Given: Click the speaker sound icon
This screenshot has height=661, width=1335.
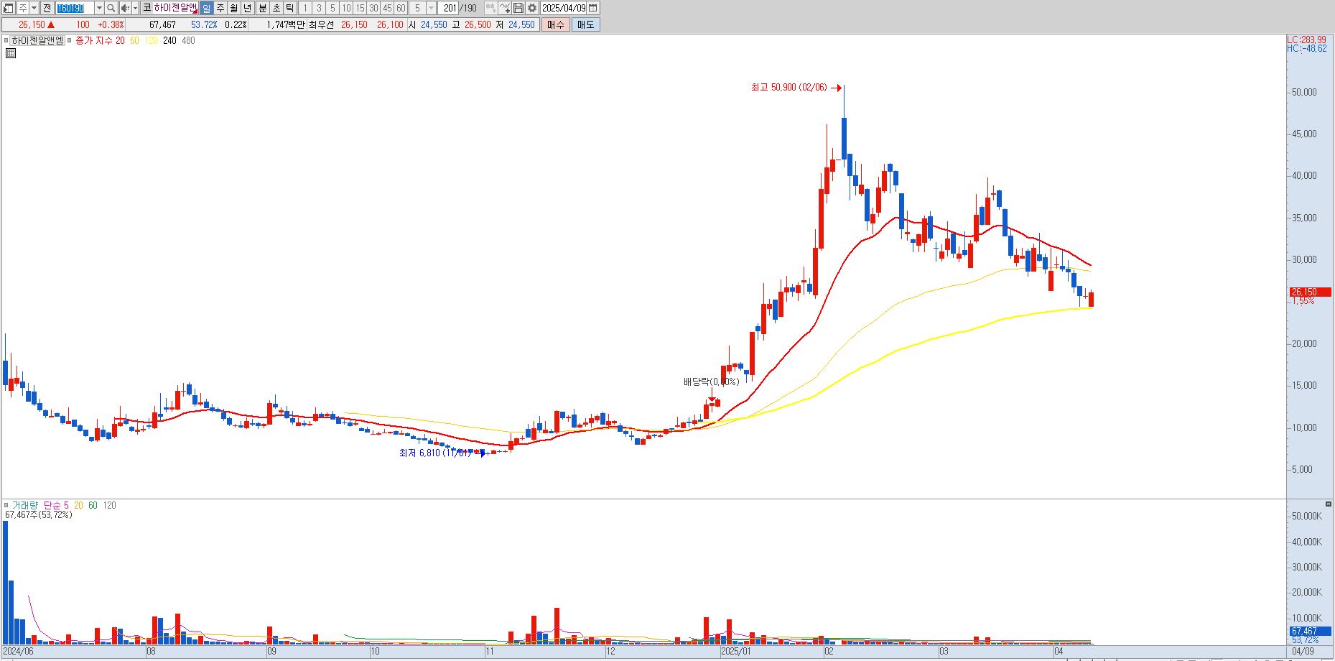Looking at the screenshot, I should pos(125,8).
